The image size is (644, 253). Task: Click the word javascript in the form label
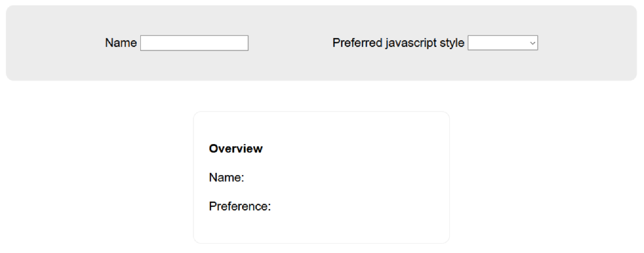pyautogui.click(x=411, y=43)
